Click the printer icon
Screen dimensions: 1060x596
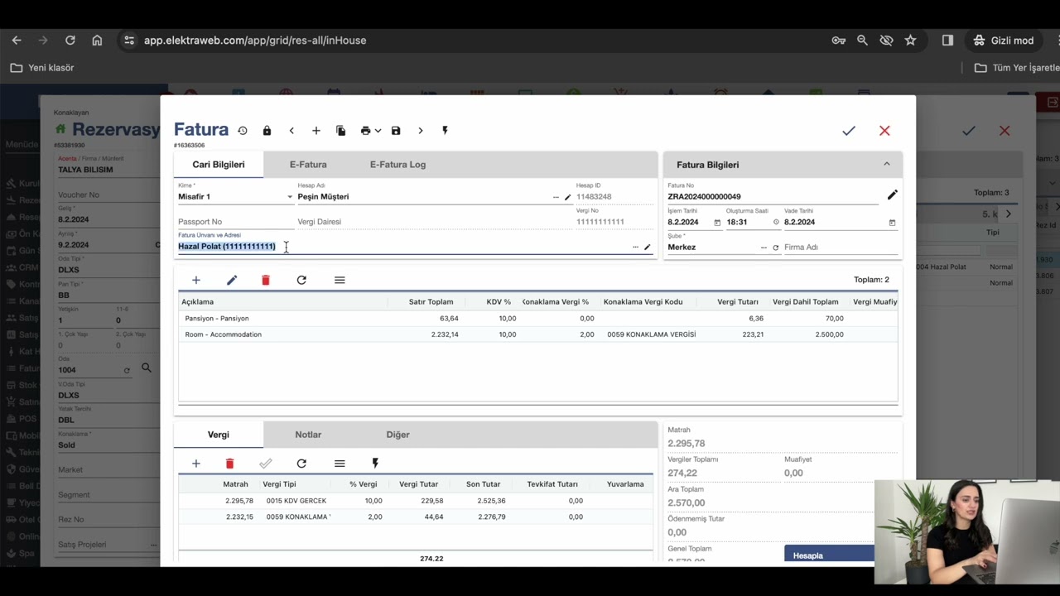(365, 131)
